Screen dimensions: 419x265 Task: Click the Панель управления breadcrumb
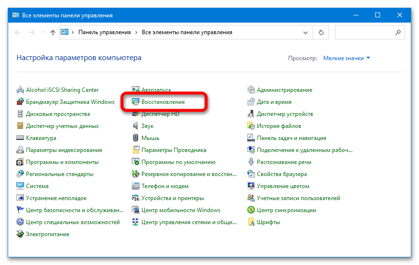[x=104, y=32]
